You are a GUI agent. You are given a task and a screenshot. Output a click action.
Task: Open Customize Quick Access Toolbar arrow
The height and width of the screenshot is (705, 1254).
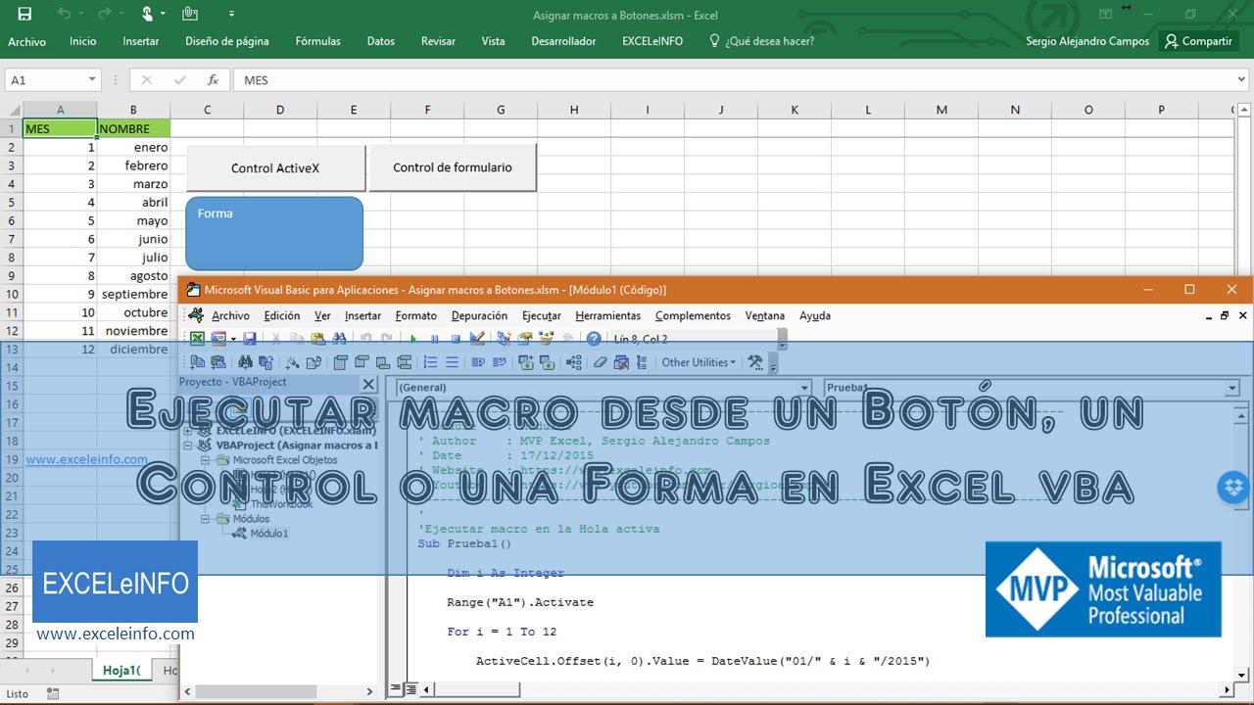click(231, 14)
